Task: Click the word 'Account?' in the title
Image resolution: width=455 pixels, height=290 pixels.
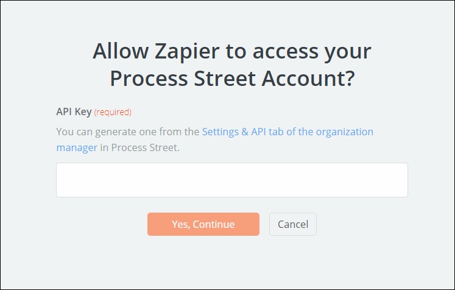Action: click(x=308, y=79)
